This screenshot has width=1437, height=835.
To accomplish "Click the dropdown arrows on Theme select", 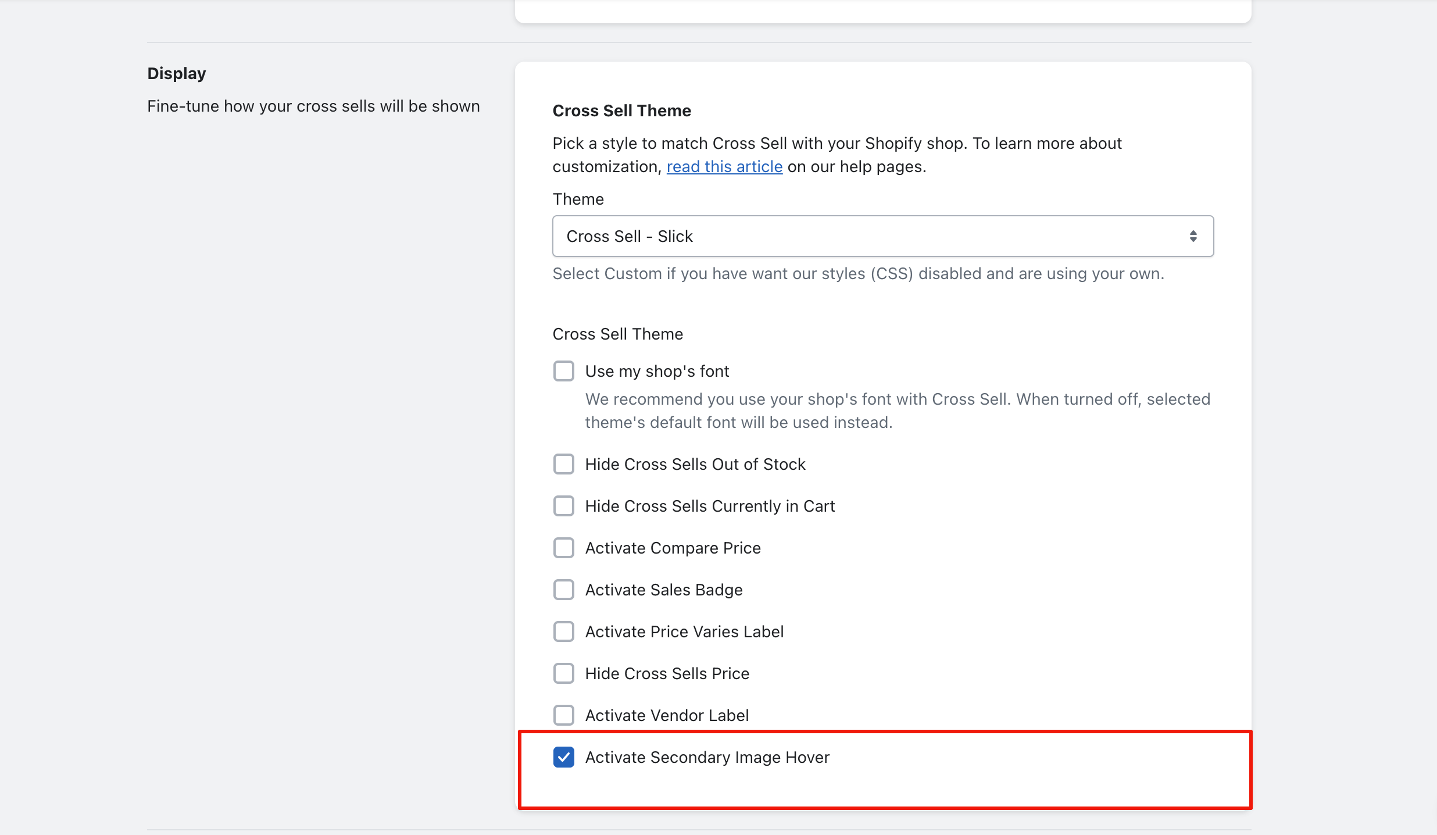I will click(x=1193, y=236).
